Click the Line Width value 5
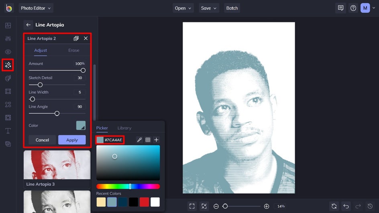This screenshot has width=379, height=213. 79,92
